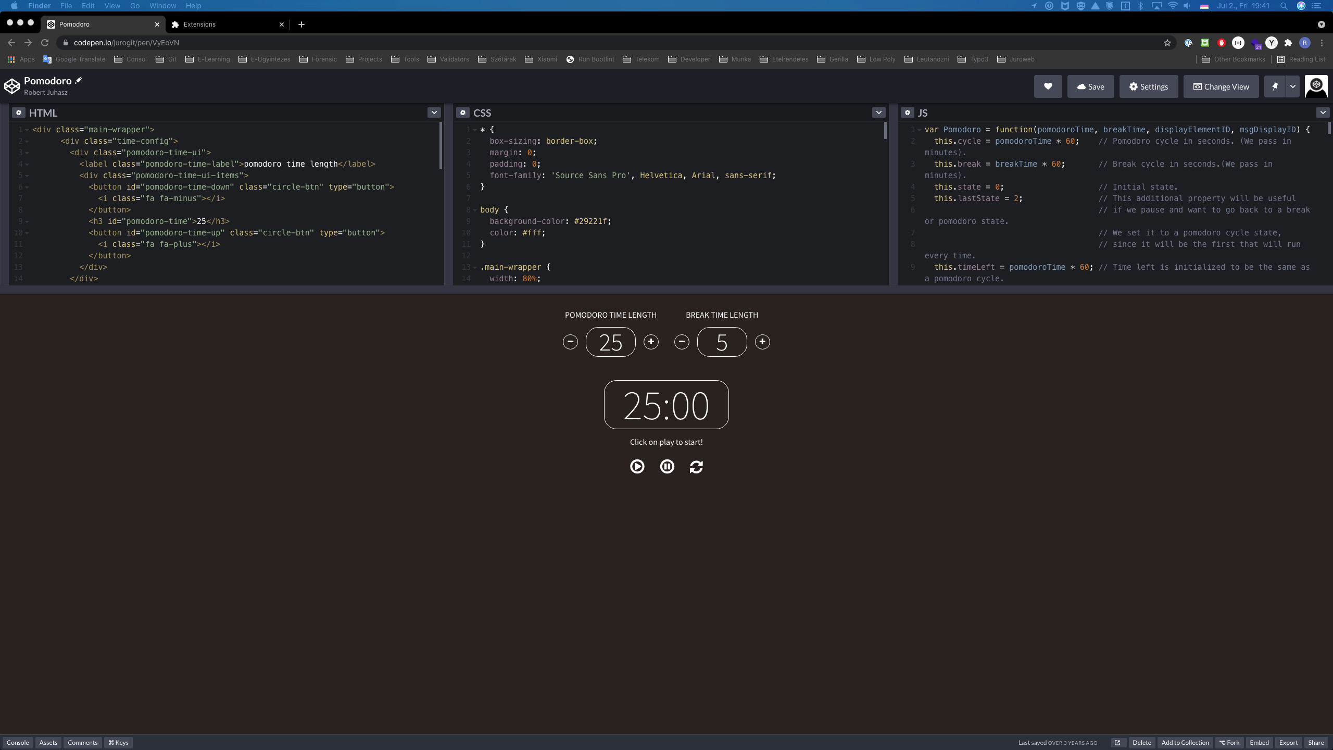Open the Embed options
The height and width of the screenshot is (750, 1333).
1259,743
